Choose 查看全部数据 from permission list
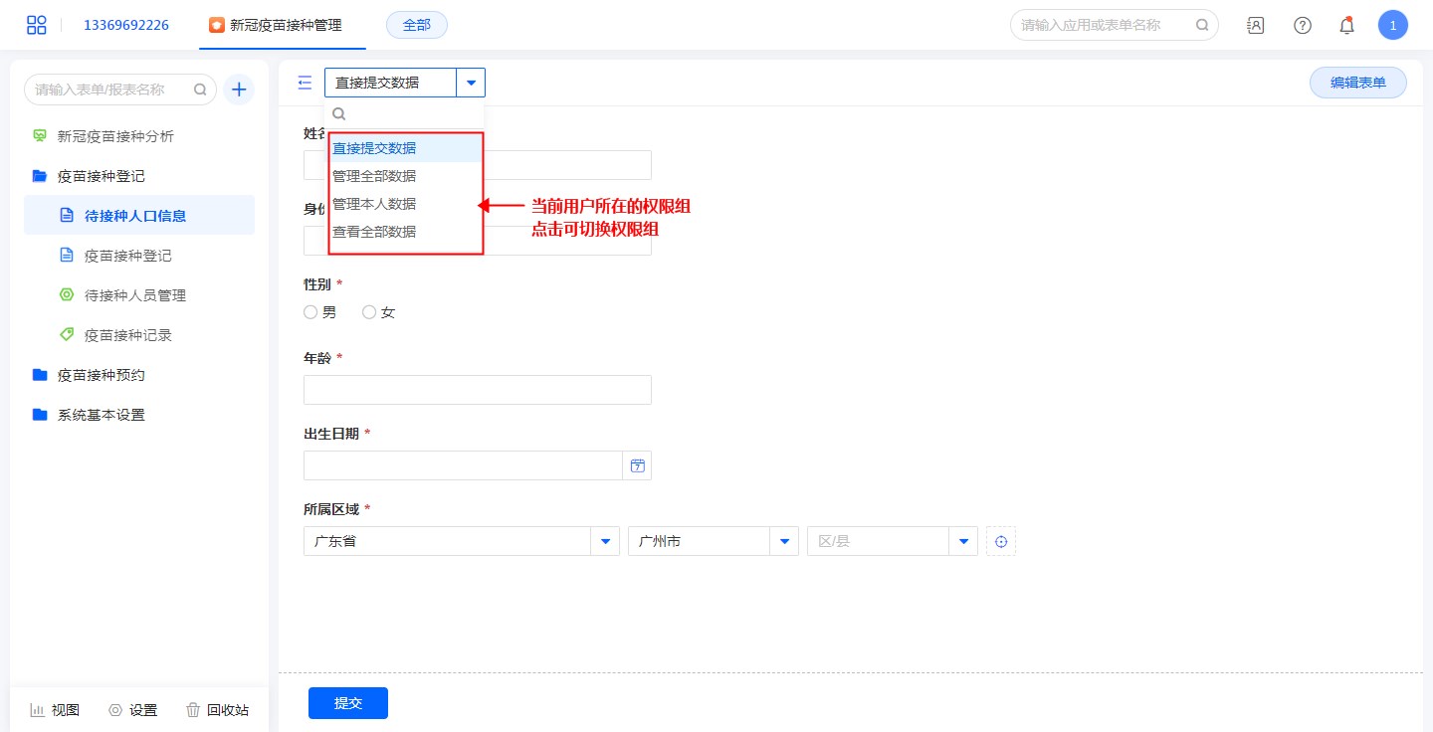Image resolution: width=1433 pixels, height=732 pixels. (x=374, y=232)
